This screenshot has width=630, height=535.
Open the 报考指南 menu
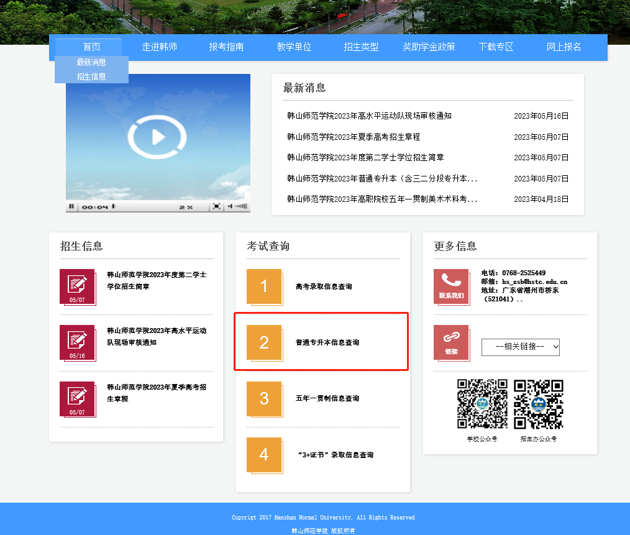226,46
